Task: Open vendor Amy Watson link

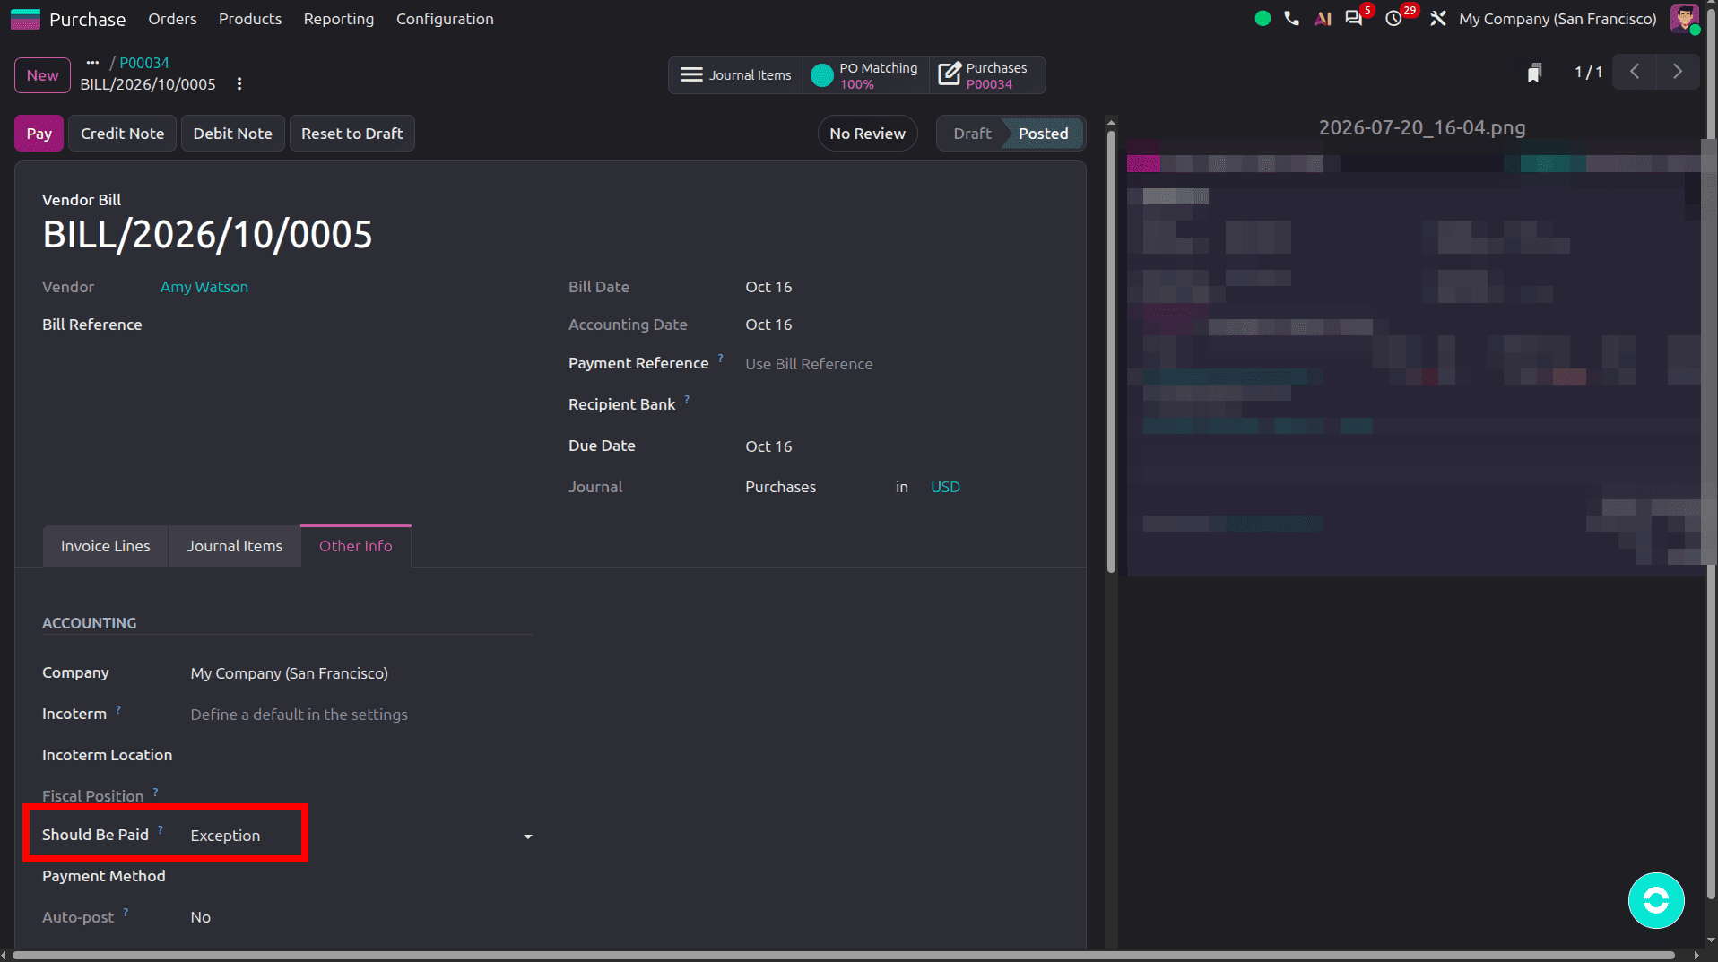Action: point(204,287)
